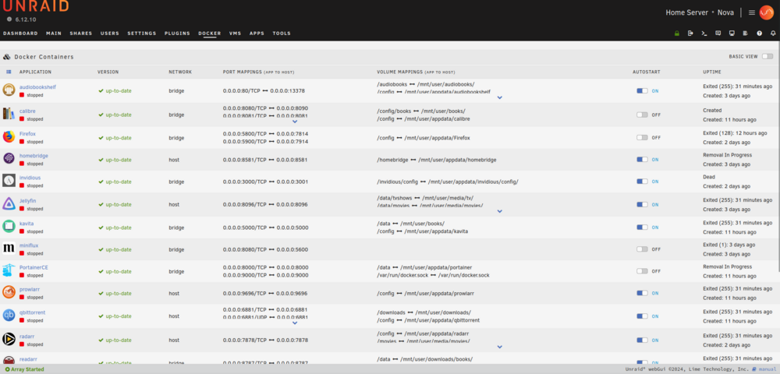Click the prowlarr container icon

tap(9, 292)
